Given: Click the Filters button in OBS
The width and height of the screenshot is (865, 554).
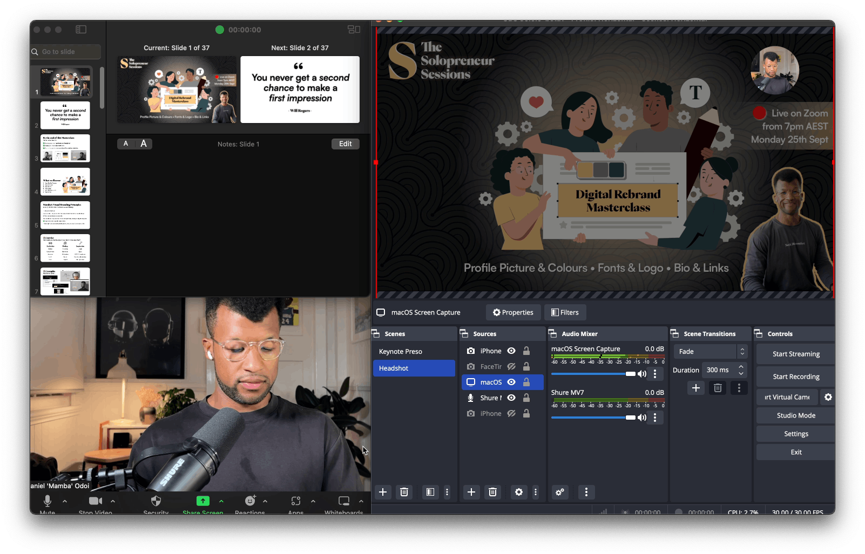Looking at the screenshot, I should click(565, 312).
